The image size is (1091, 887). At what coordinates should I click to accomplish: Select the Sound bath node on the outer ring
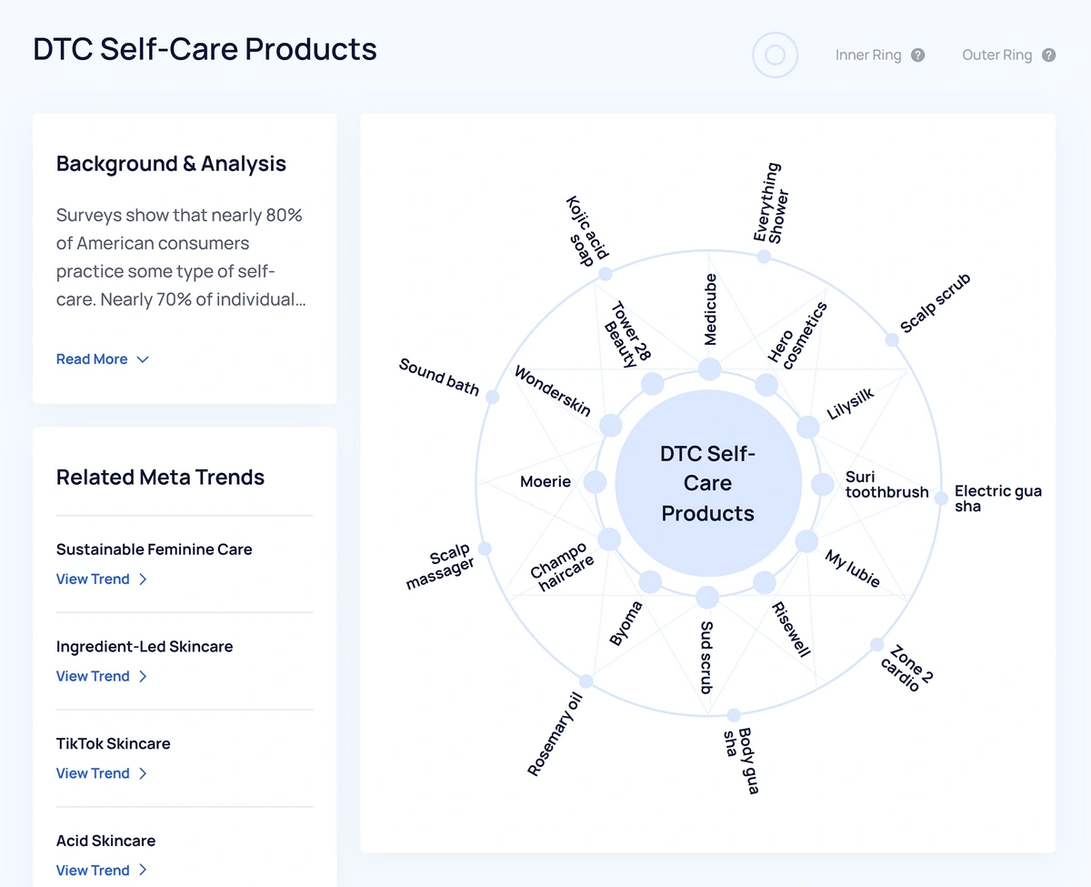492,395
